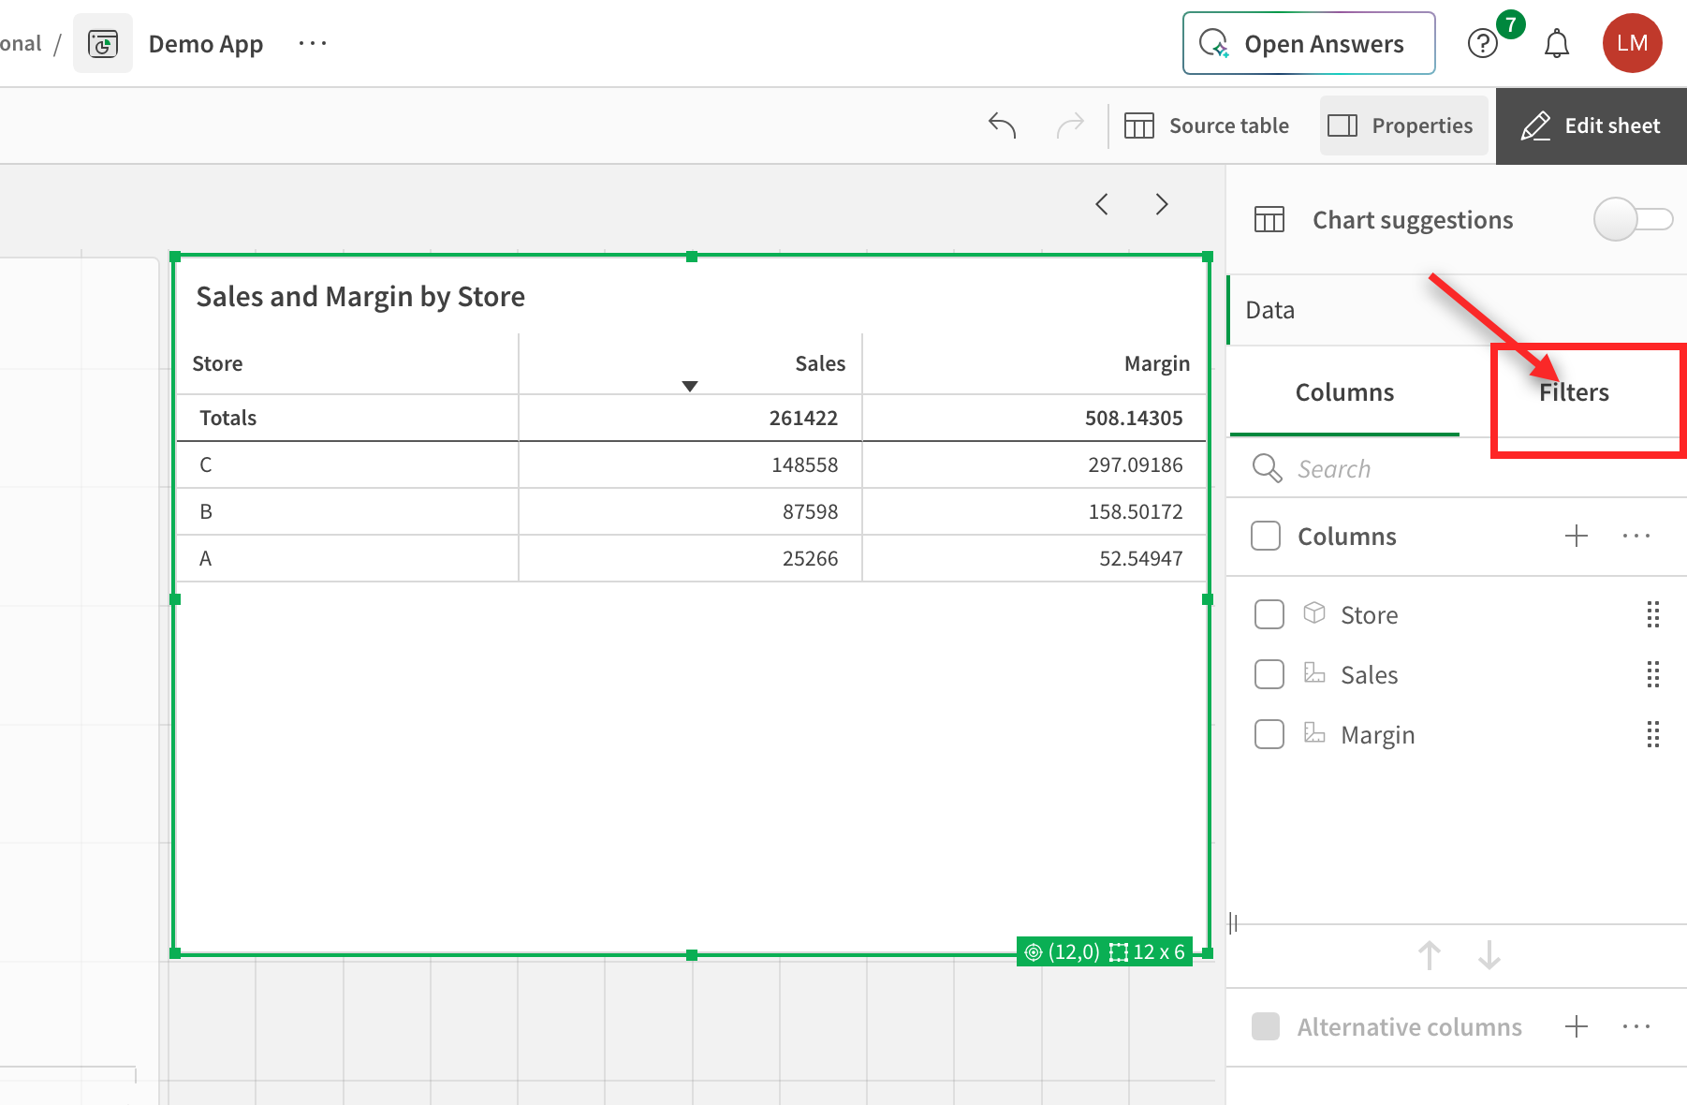1687x1105 pixels.
Task: Toggle Chart suggestions switch
Action: [1634, 219]
